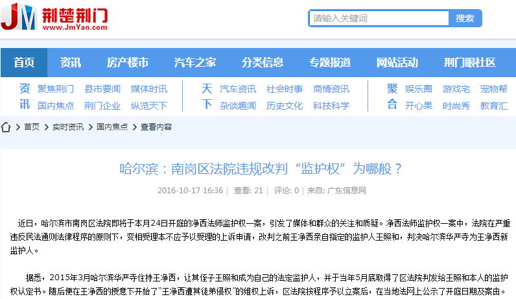Open the 杂谈趣闻 link
This screenshot has width=516, height=299.
[x=238, y=106]
